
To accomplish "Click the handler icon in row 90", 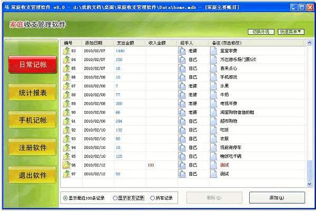I will pyautogui.click(x=182, y=113).
